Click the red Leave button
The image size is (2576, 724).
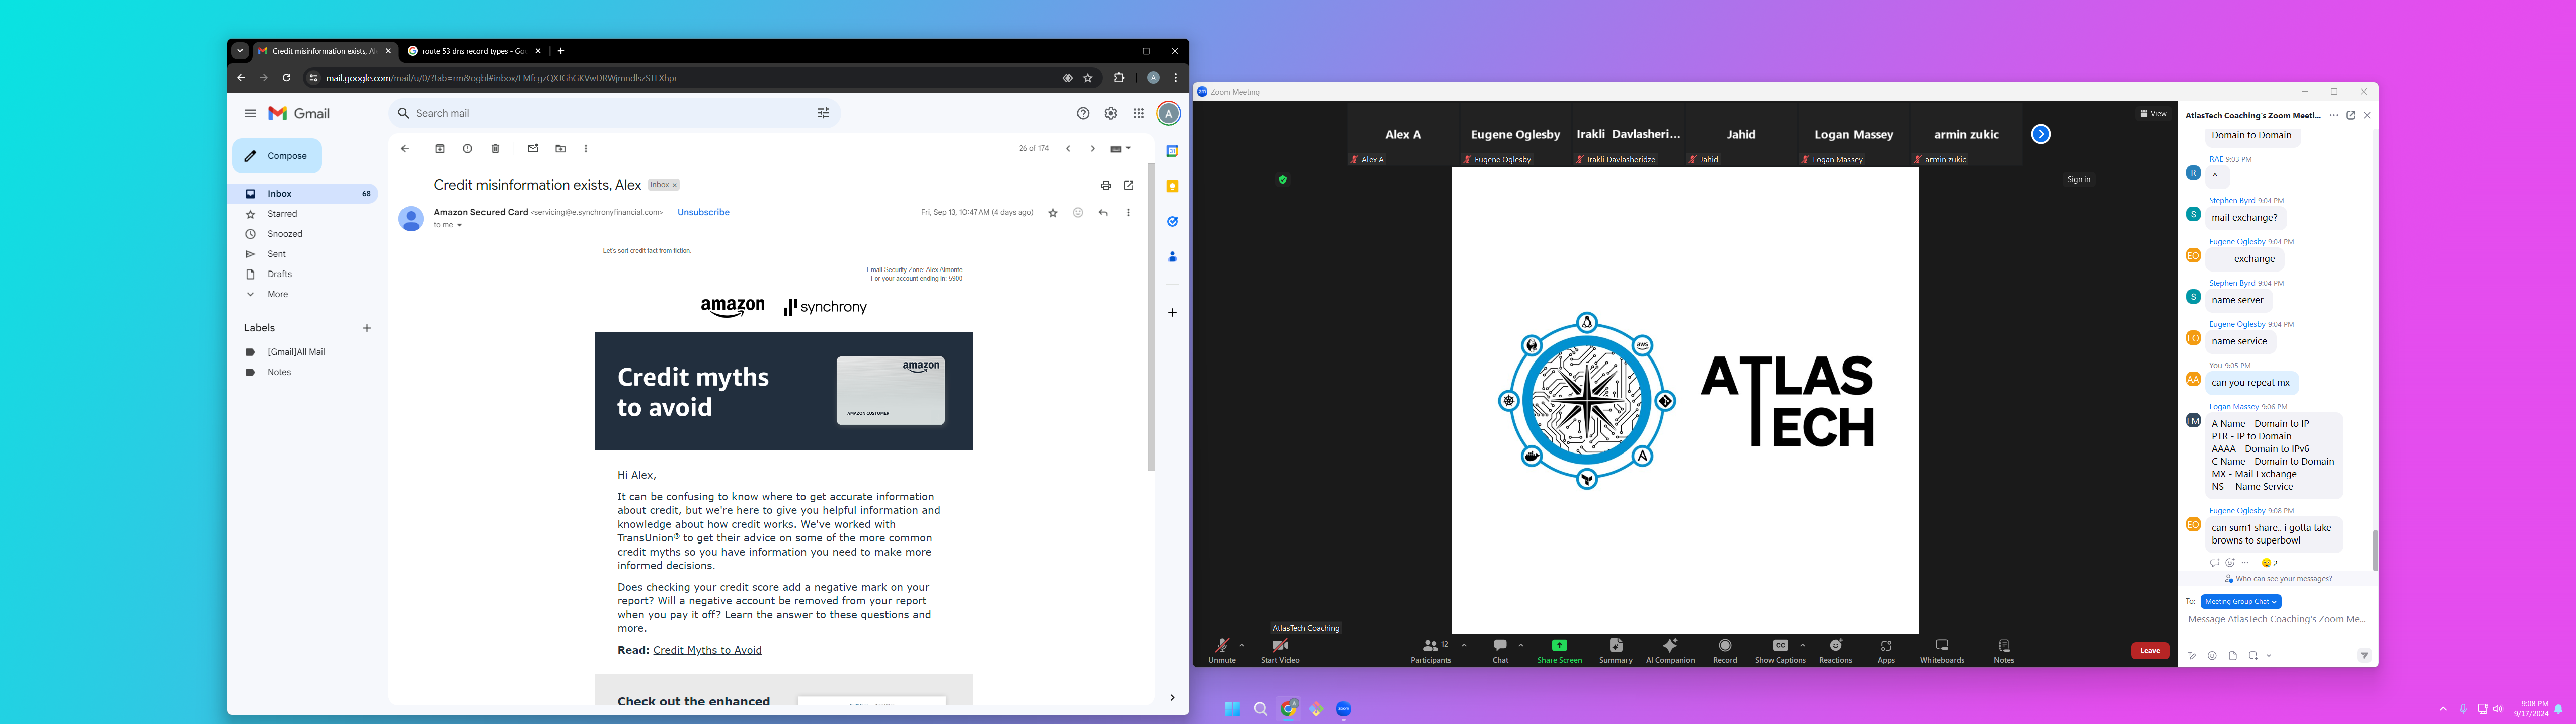(x=2149, y=651)
